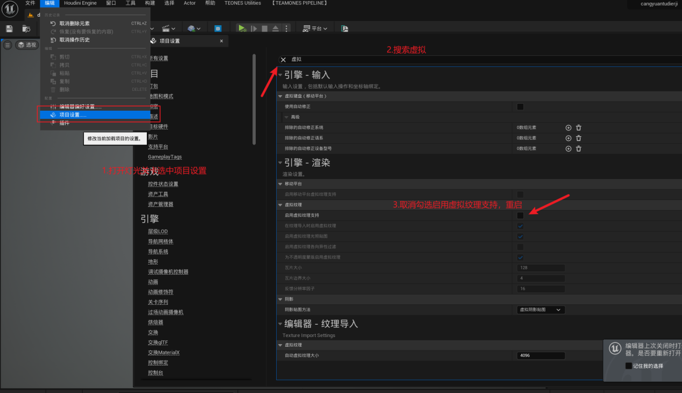Open the 虚拟阴影贴图 shadow map dropdown

[x=540, y=310]
